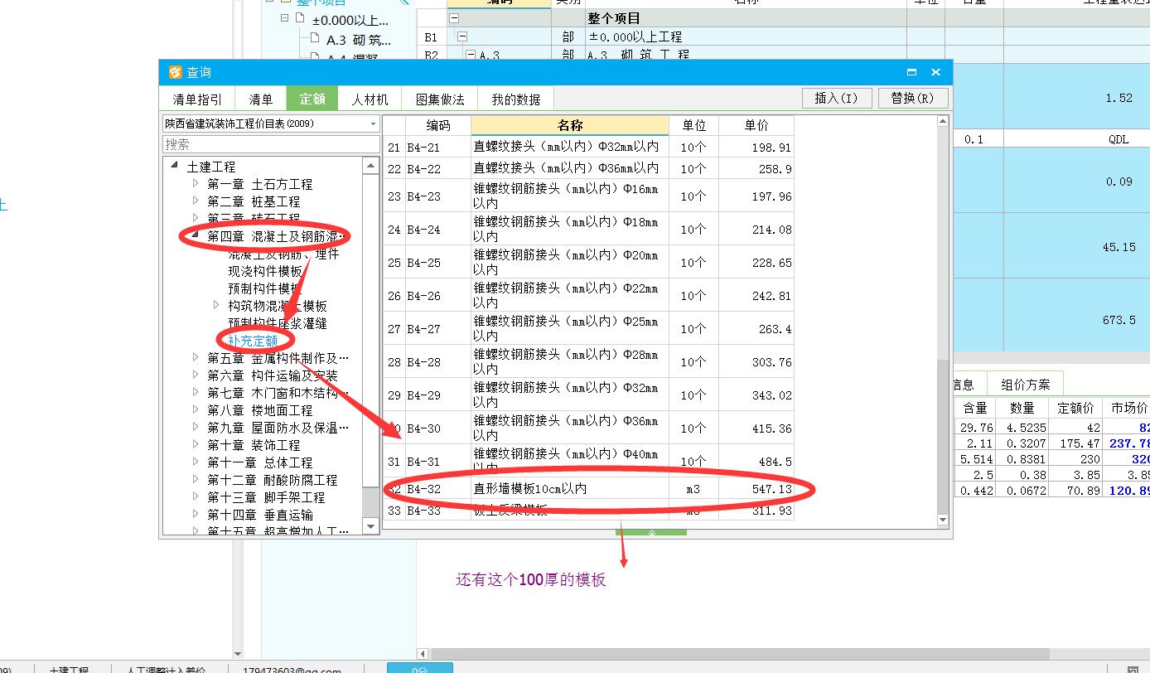Collapse the 土建工程 root node
1150x673 pixels.
174,167
